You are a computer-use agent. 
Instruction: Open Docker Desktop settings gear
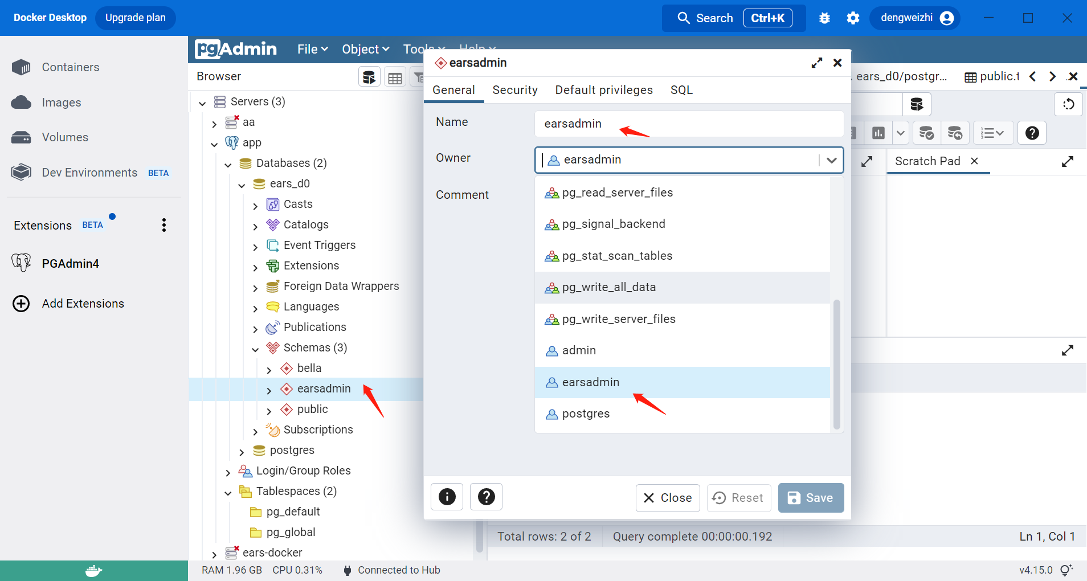pos(853,18)
